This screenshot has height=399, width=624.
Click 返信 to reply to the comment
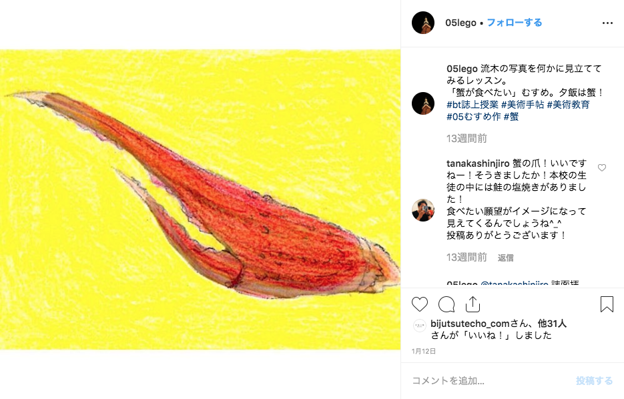click(505, 258)
